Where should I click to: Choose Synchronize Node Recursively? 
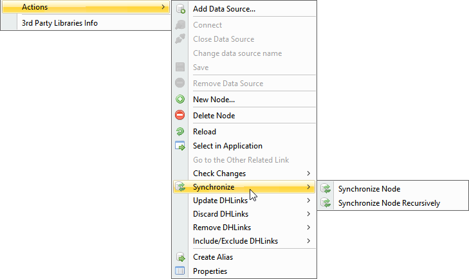click(389, 203)
